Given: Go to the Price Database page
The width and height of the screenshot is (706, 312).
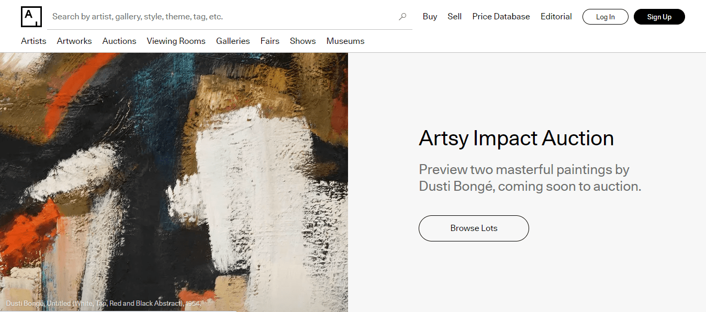Looking at the screenshot, I should click(x=501, y=17).
